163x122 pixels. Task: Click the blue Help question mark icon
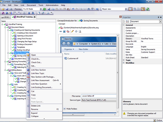97,9
